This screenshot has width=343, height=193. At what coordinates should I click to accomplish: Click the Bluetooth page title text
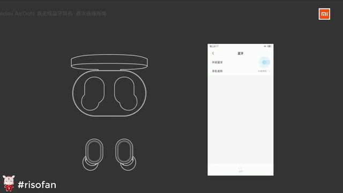pyautogui.click(x=241, y=54)
